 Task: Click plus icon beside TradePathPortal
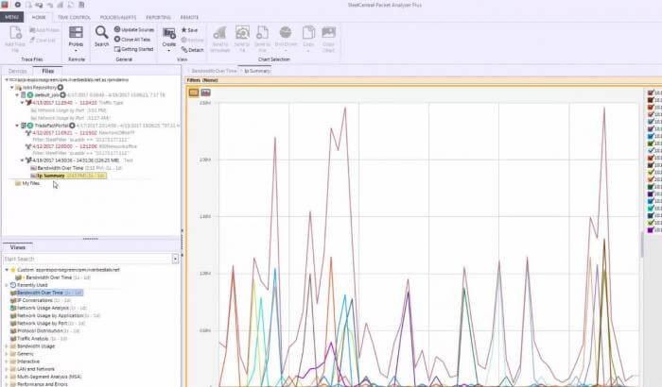pyautogui.click(x=72, y=126)
